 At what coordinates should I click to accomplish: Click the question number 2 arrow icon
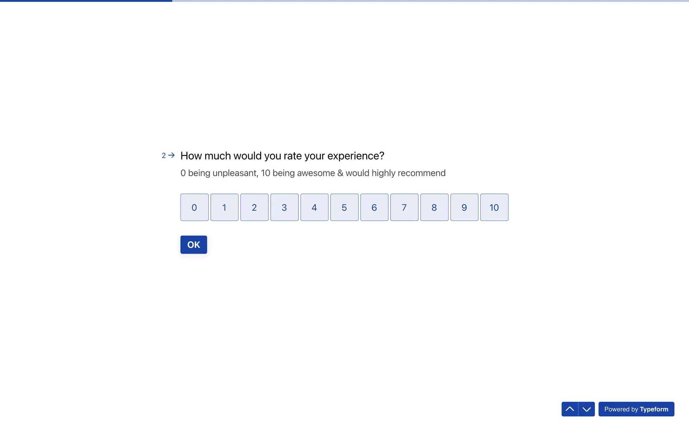[171, 155]
